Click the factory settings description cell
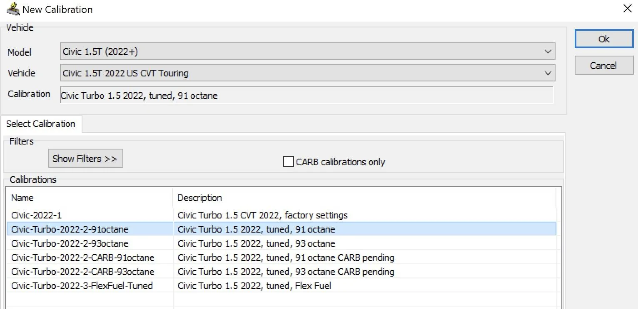Image resolution: width=638 pixels, height=309 pixels. [x=262, y=215]
